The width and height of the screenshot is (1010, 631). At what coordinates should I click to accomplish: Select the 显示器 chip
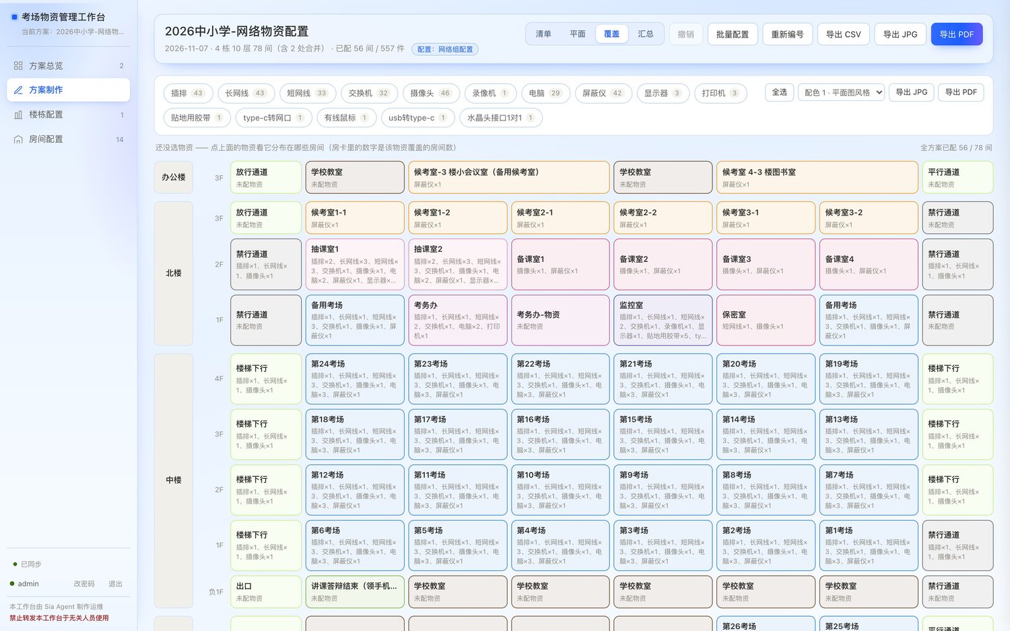pyautogui.click(x=663, y=94)
